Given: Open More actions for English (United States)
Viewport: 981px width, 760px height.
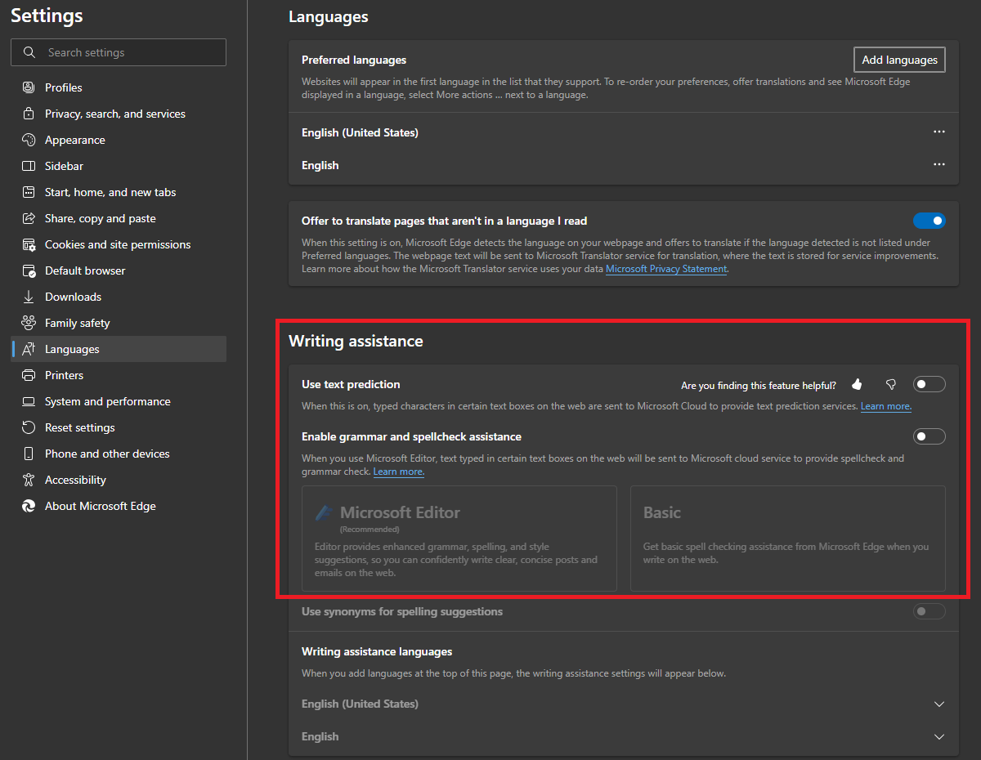Looking at the screenshot, I should 939,132.
